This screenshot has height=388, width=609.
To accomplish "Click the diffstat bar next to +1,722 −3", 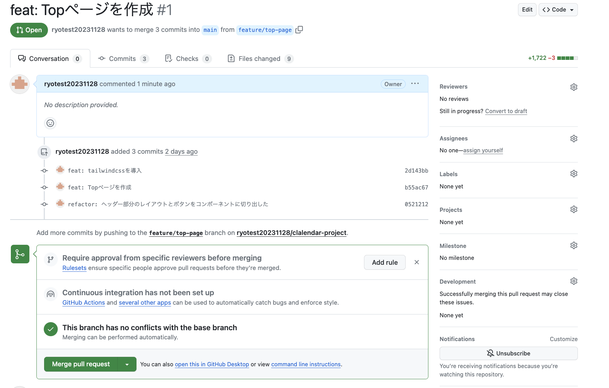I will (x=567, y=58).
